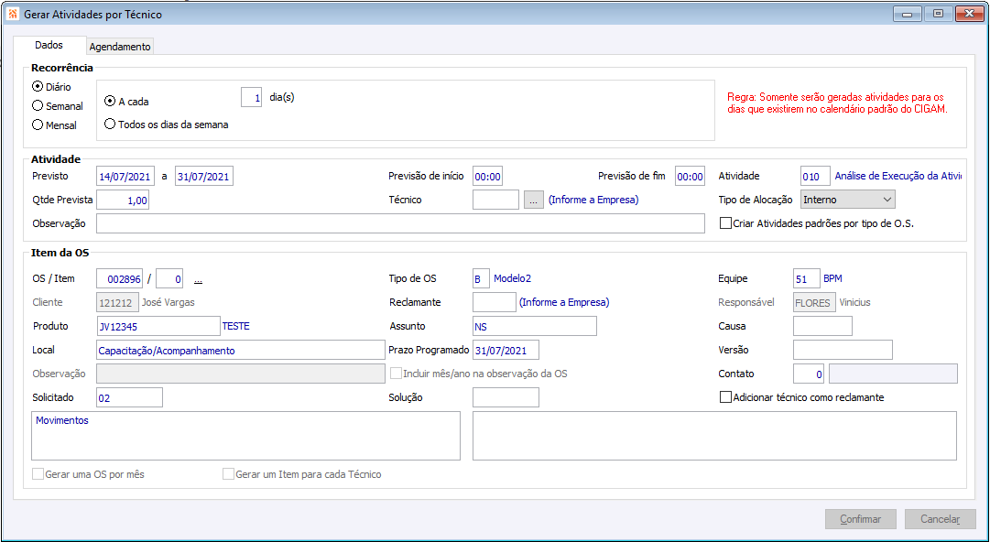990x542 pixels.
Task: Maximize the Gerar Atividades window
Action: (x=938, y=14)
